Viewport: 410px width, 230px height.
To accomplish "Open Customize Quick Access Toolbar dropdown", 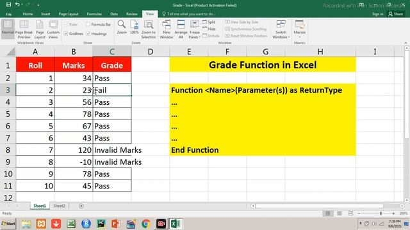I will tap(38, 5).
